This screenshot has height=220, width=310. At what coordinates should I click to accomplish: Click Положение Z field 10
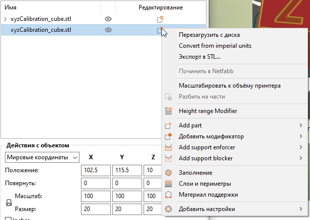[x=153, y=170]
